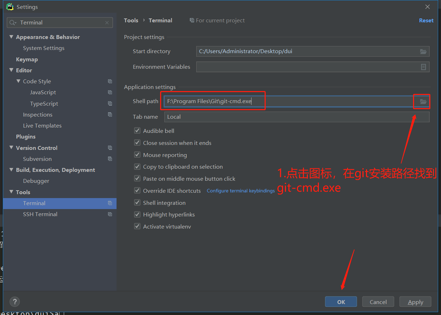
Task: Click the PyCharm logo in title bar
Action: click(10, 7)
